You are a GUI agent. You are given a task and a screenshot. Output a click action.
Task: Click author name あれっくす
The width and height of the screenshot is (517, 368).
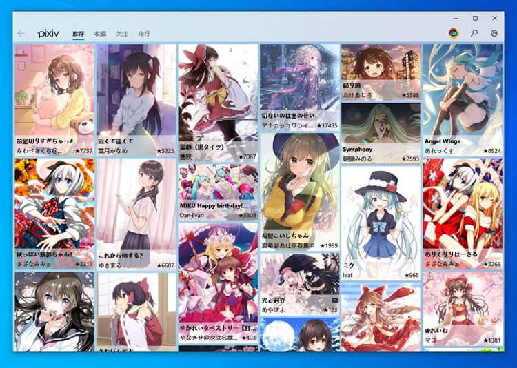(440, 151)
